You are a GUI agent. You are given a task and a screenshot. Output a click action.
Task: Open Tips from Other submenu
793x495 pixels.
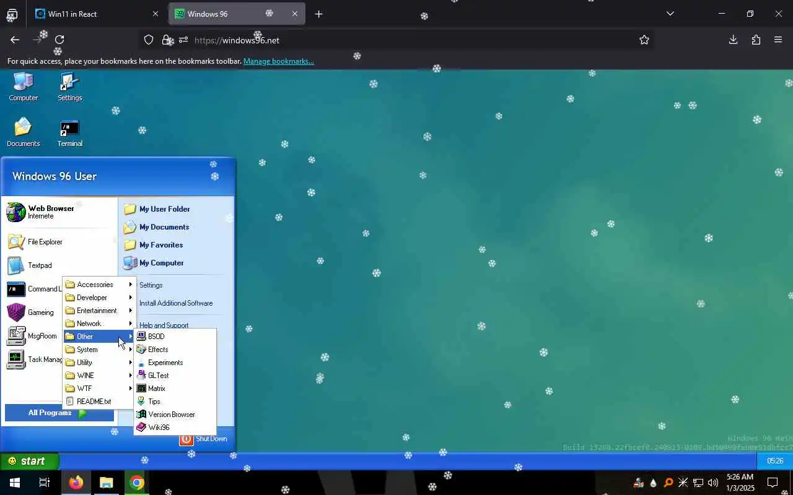[175, 402]
